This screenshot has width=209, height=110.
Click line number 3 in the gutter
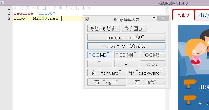click(x=9, y=18)
